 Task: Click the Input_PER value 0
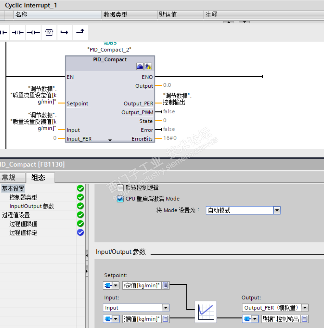tap(55, 138)
